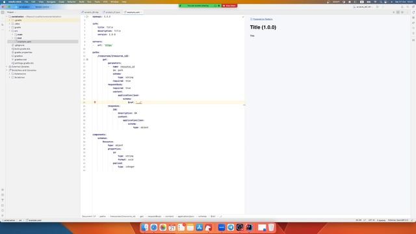Open the File menu
The image size is (416, 234).
(26, 1)
